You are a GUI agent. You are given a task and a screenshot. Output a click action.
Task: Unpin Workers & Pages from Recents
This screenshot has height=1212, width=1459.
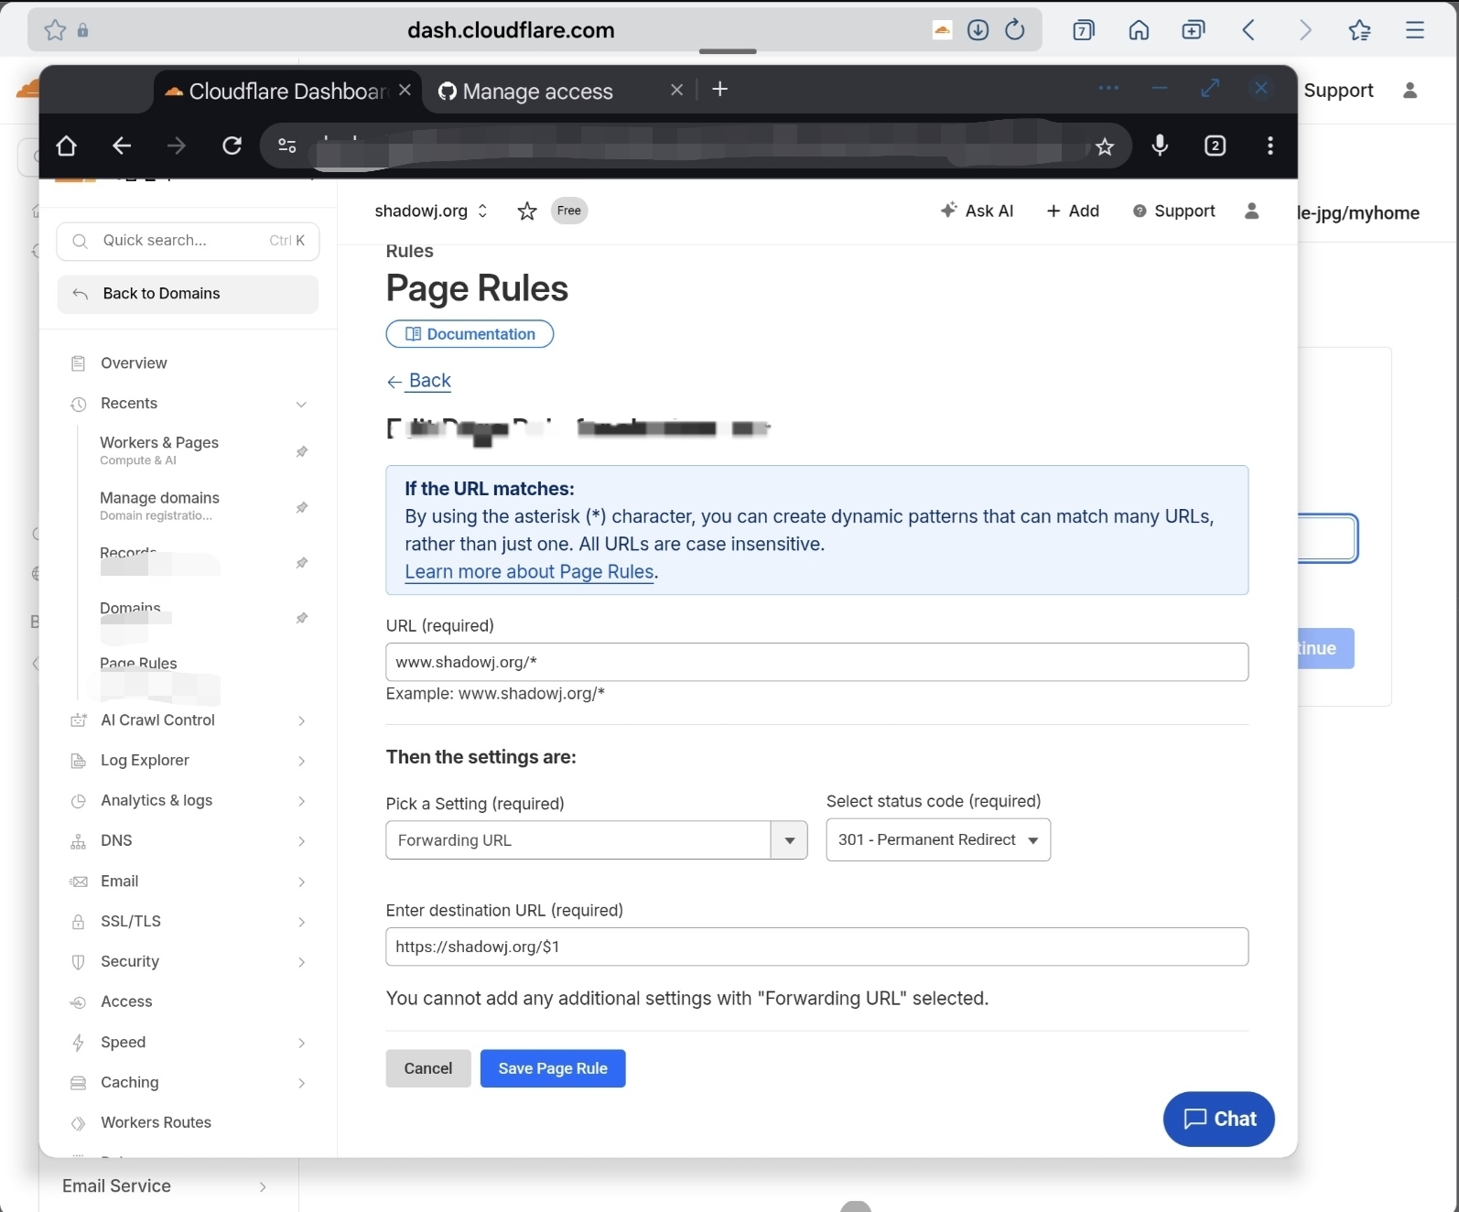click(302, 451)
